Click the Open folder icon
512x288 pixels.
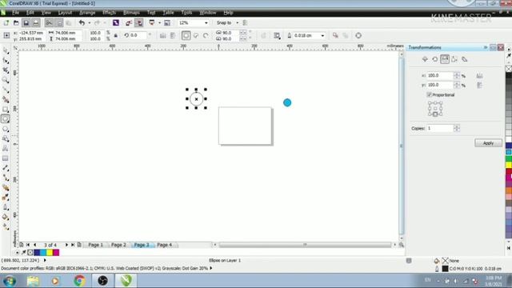[x=16, y=23]
